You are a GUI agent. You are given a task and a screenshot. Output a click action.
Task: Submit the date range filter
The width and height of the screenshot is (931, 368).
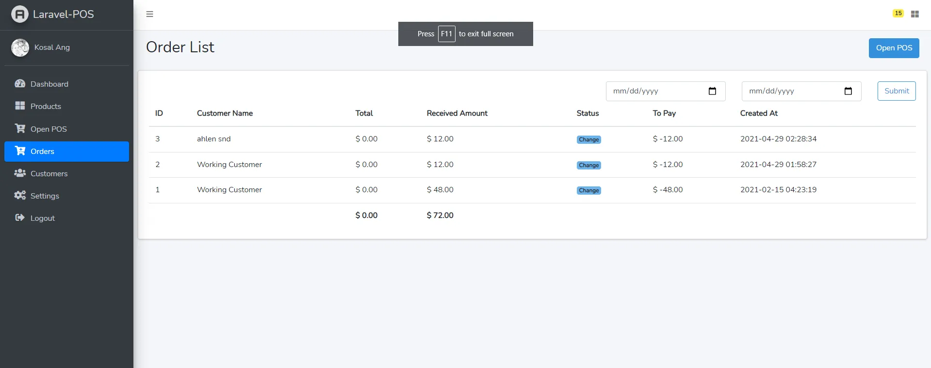[x=897, y=91]
